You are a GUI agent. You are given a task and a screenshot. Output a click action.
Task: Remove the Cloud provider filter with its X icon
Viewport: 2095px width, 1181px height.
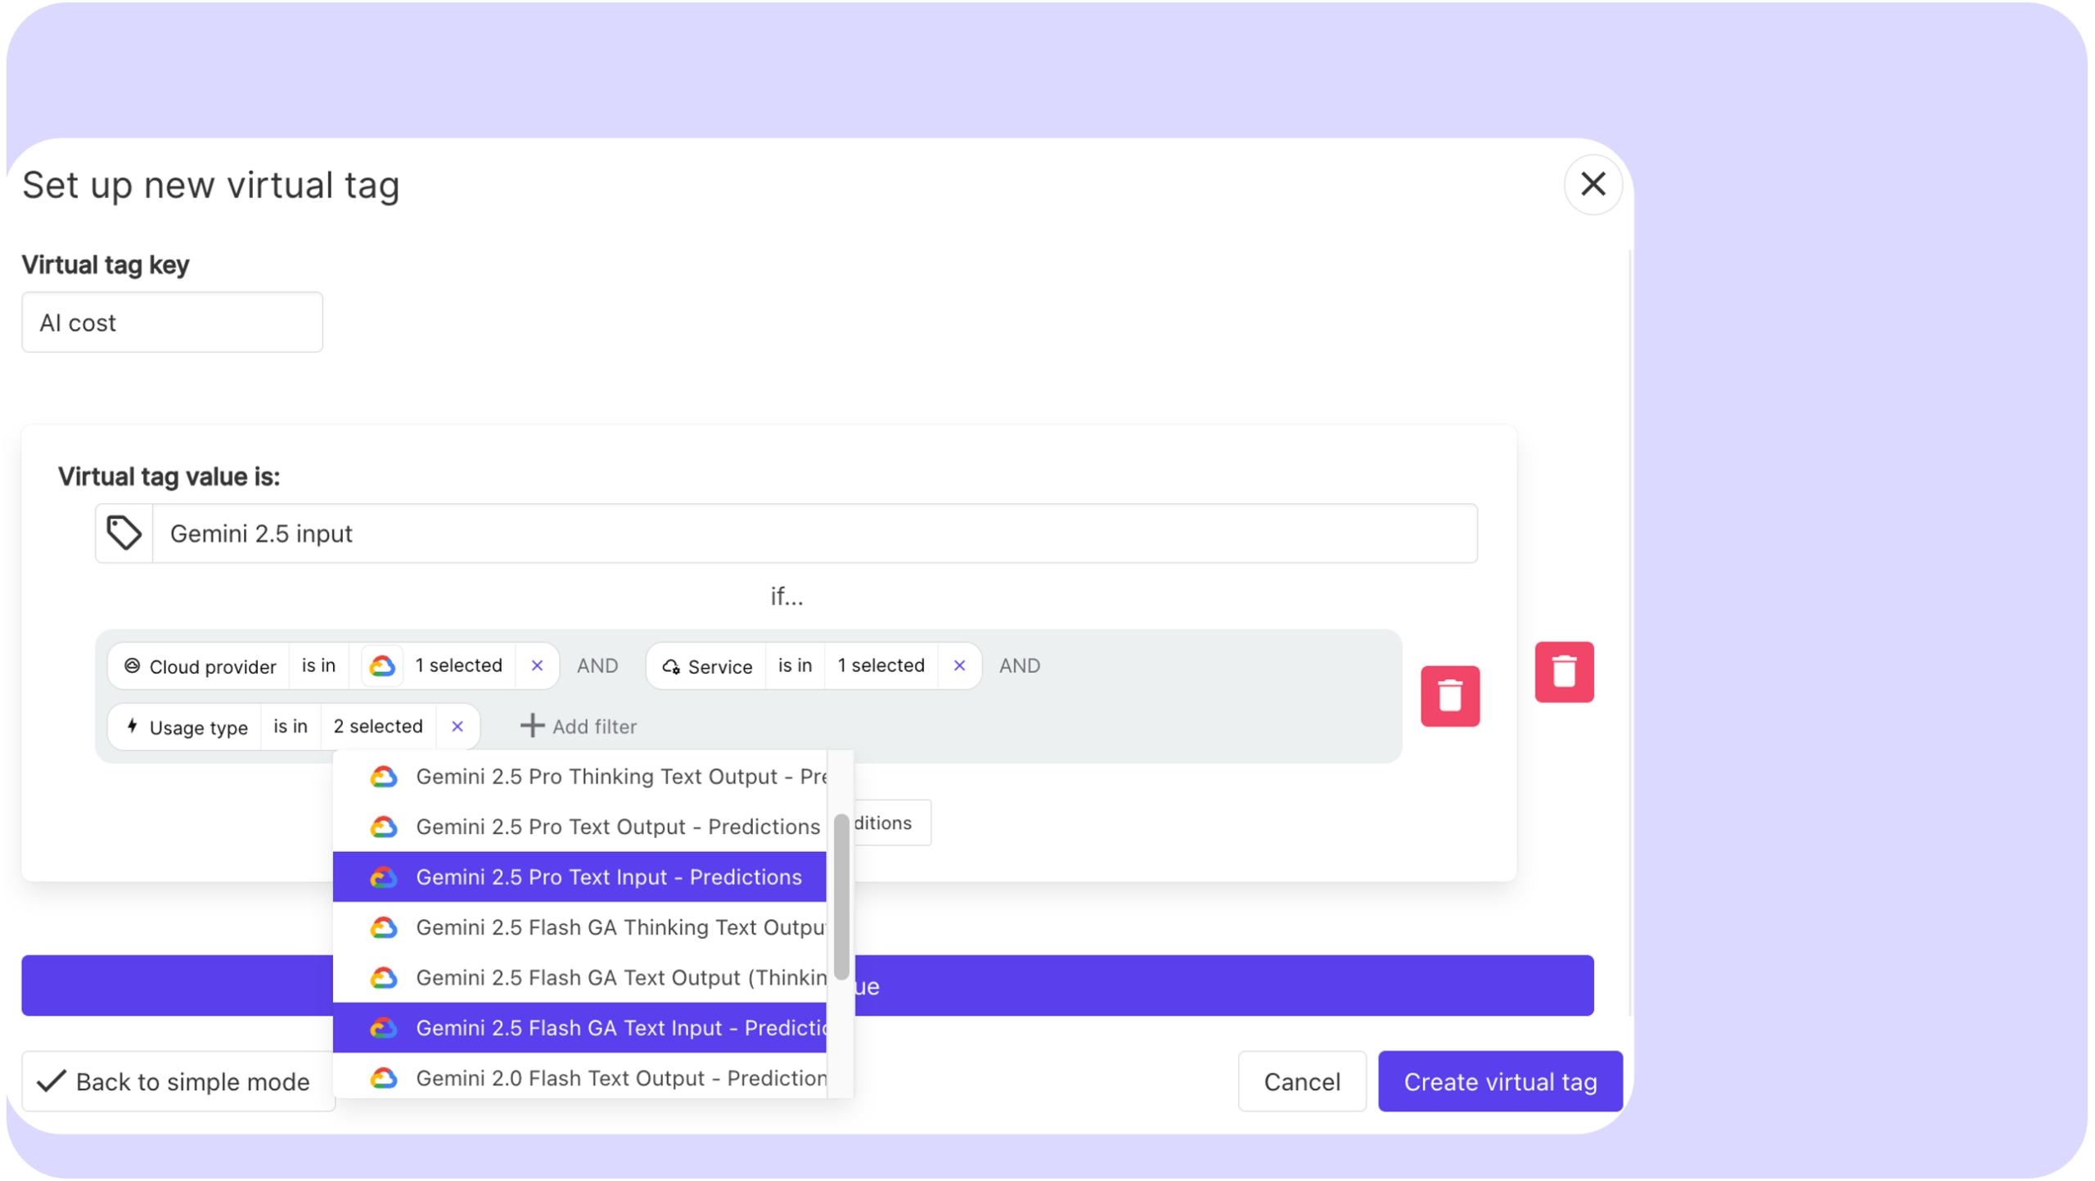(x=538, y=665)
